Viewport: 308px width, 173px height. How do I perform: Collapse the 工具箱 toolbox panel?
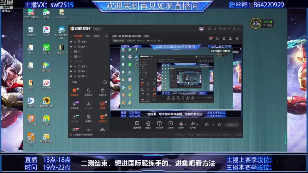tap(105, 82)
